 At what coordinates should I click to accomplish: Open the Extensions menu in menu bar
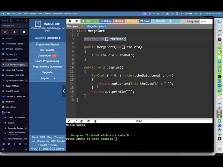click(57, 14)
